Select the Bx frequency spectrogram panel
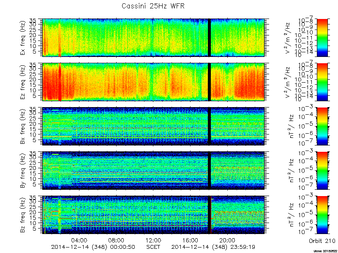Image resolution: width=338 pixels, height=253 pixels. tap(153, 126)
